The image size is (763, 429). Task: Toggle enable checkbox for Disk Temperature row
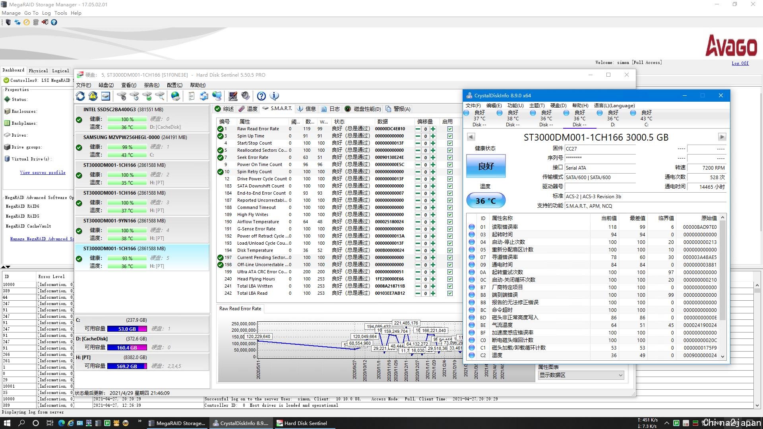pyautogui.click(x=450, y=251)
